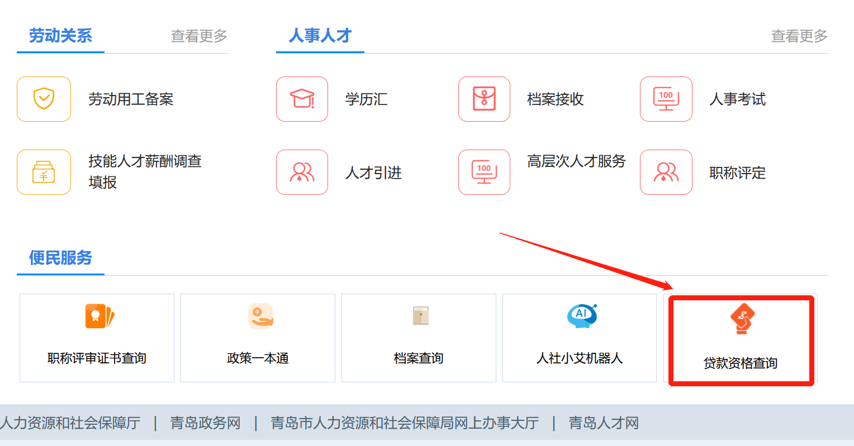Open the 人才引进 people icon
This screenshot has width=854, height=446.
[x=302, y=172]
